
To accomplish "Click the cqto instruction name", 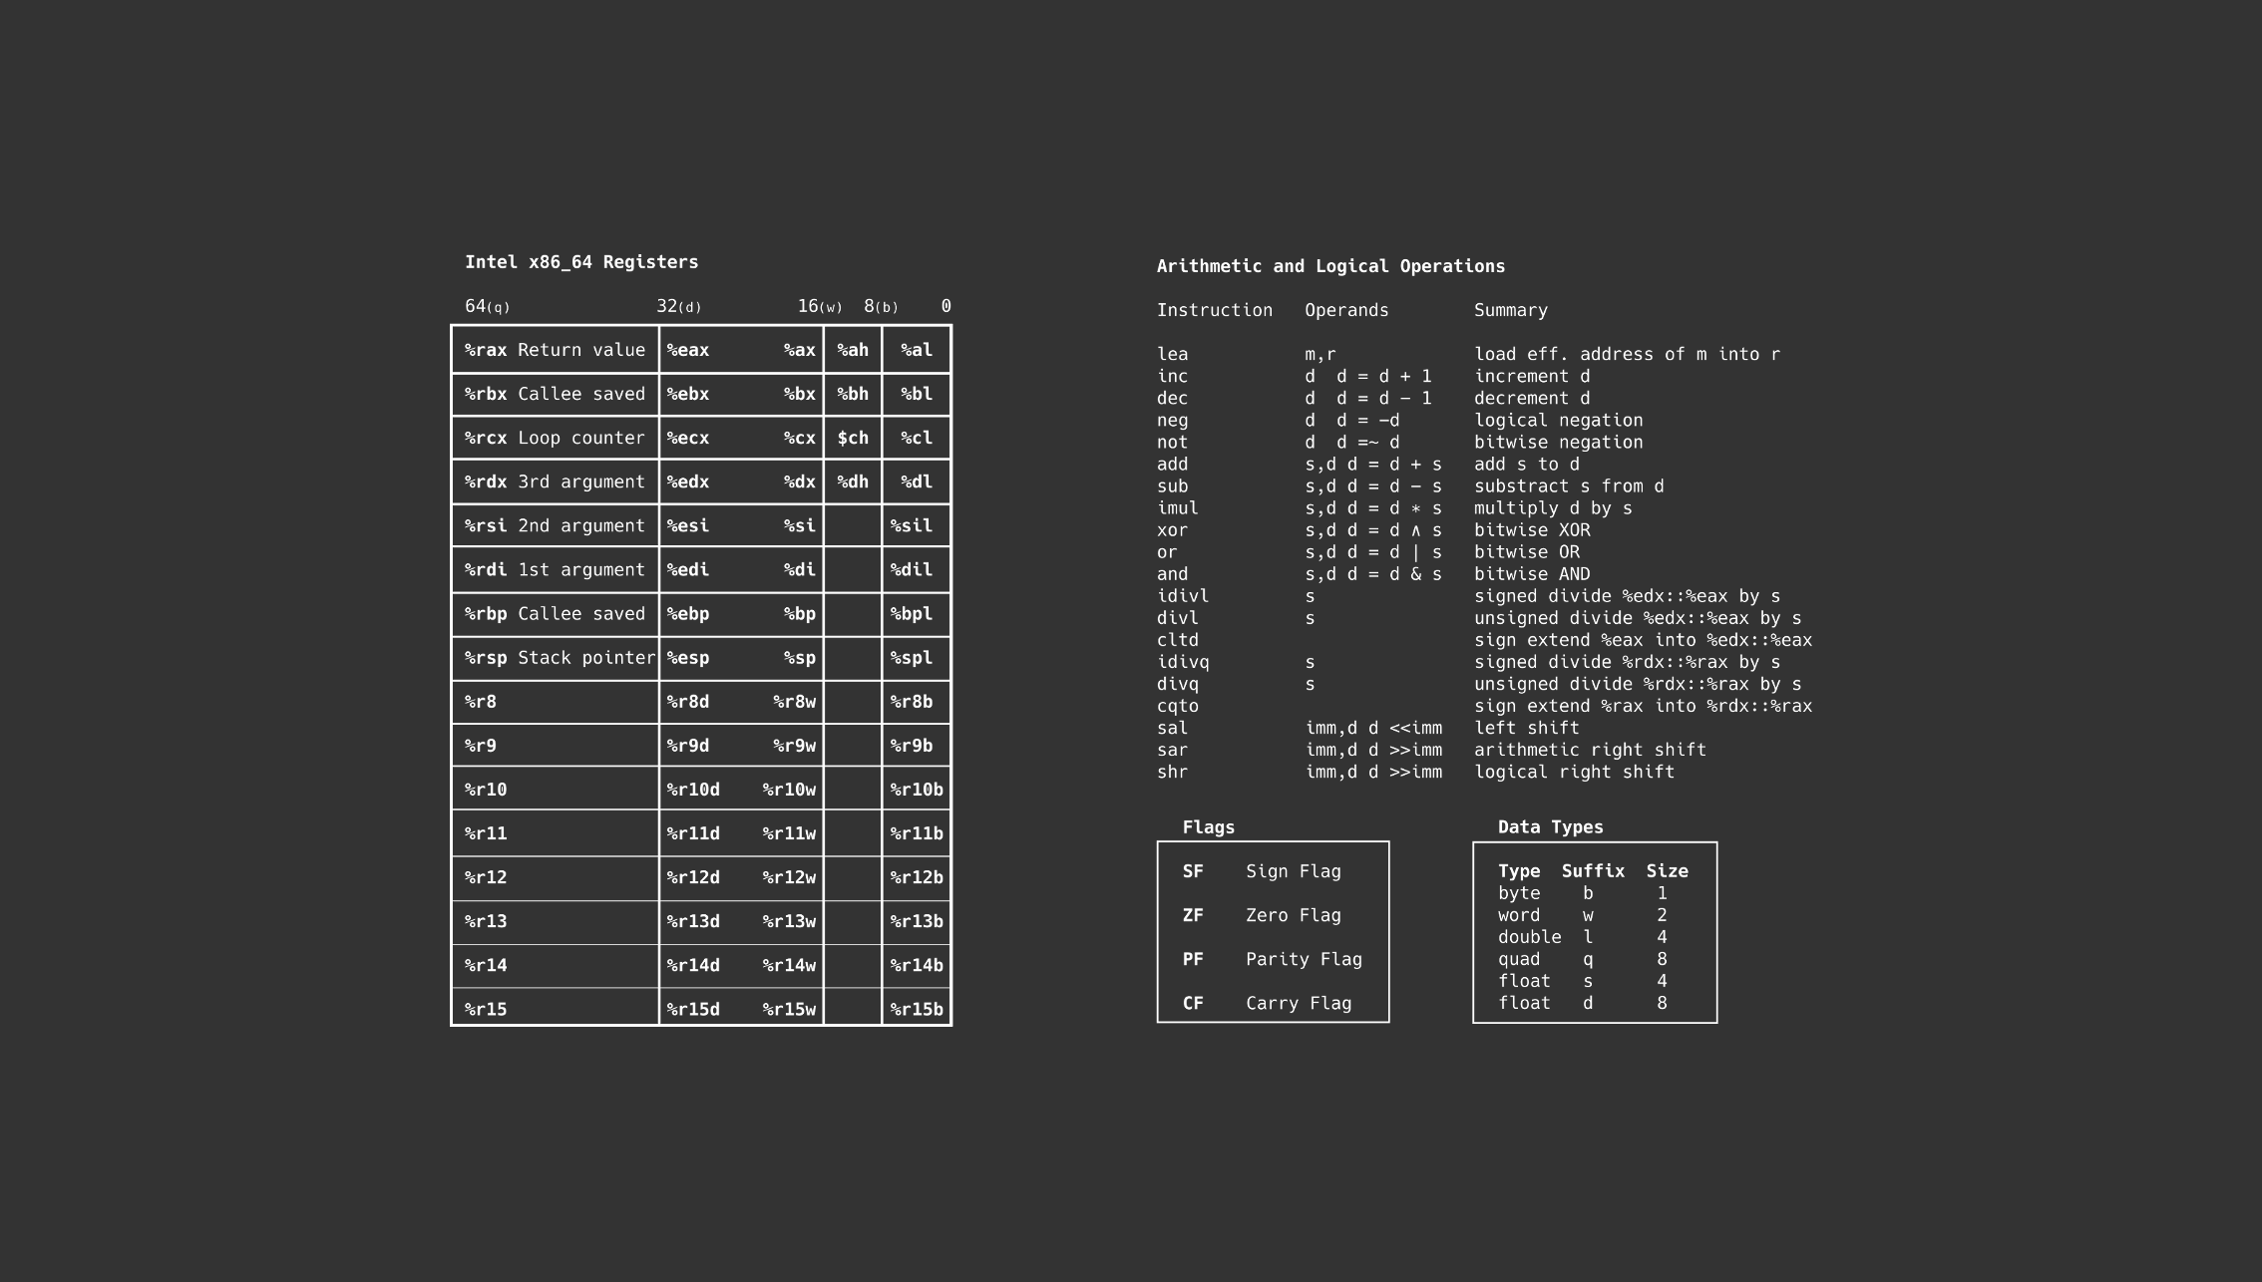I will tap(1178, 706).
